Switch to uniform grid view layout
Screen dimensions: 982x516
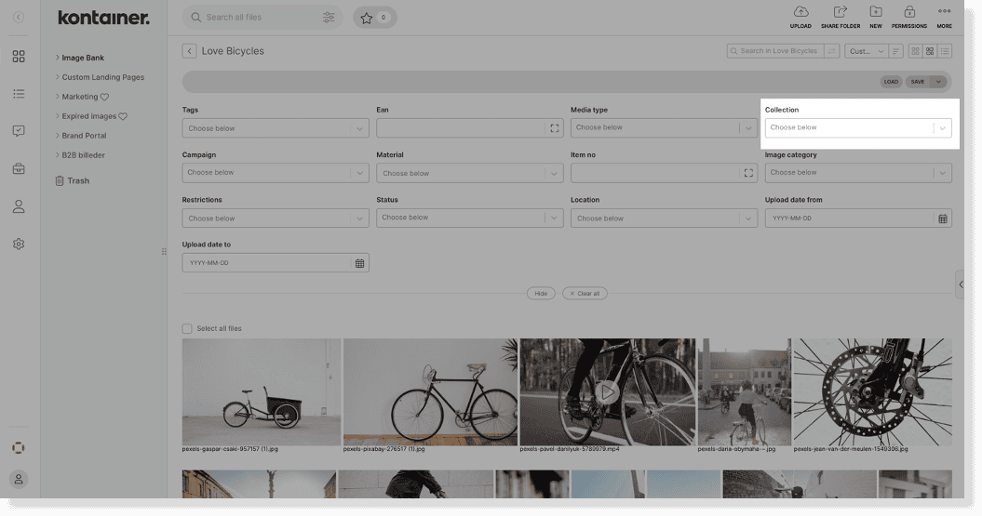(915, 51)
